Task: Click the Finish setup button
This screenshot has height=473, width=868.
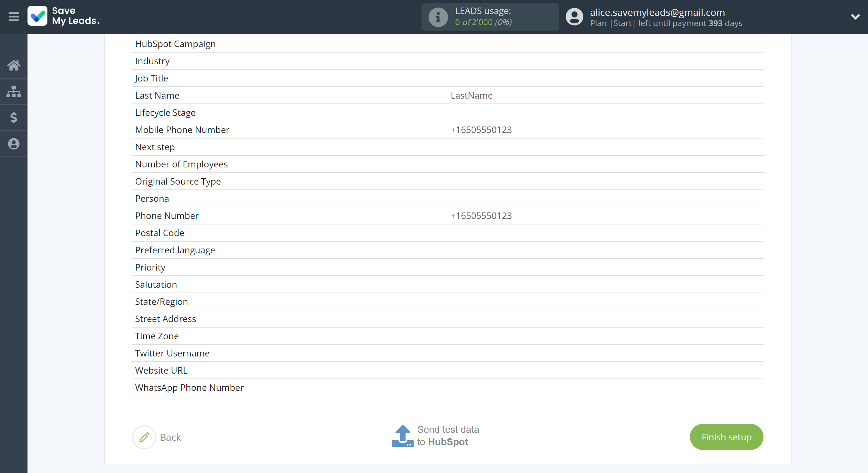Action: (726, 437)
